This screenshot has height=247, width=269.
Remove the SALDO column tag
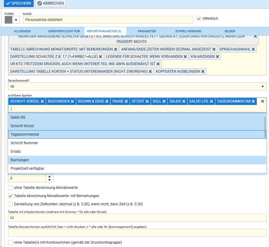point(184,101)
